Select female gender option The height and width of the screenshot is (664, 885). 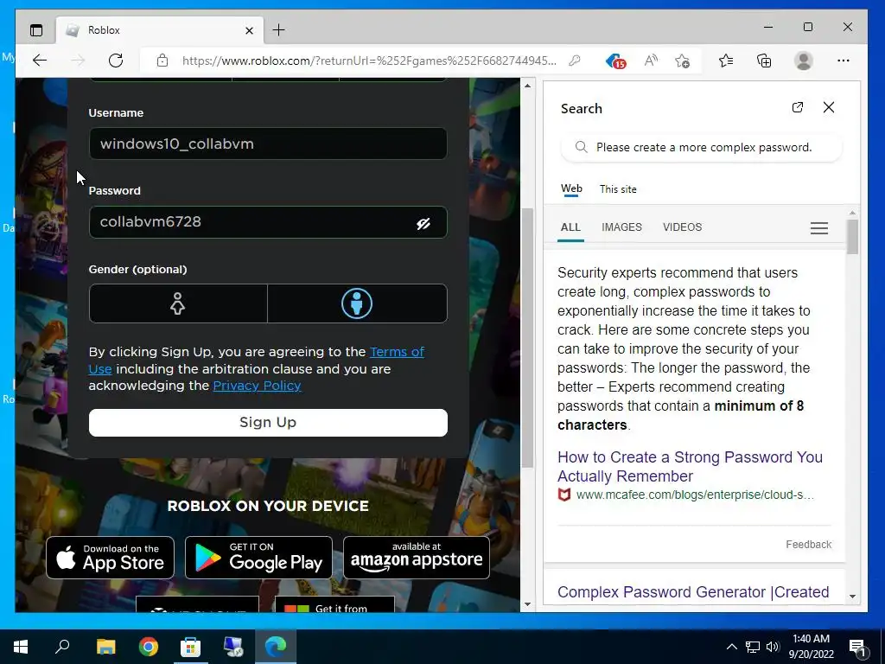click(178, 303)
